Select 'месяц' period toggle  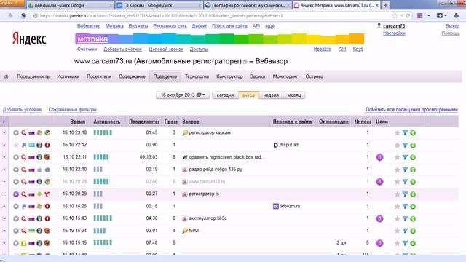[294, 95]
